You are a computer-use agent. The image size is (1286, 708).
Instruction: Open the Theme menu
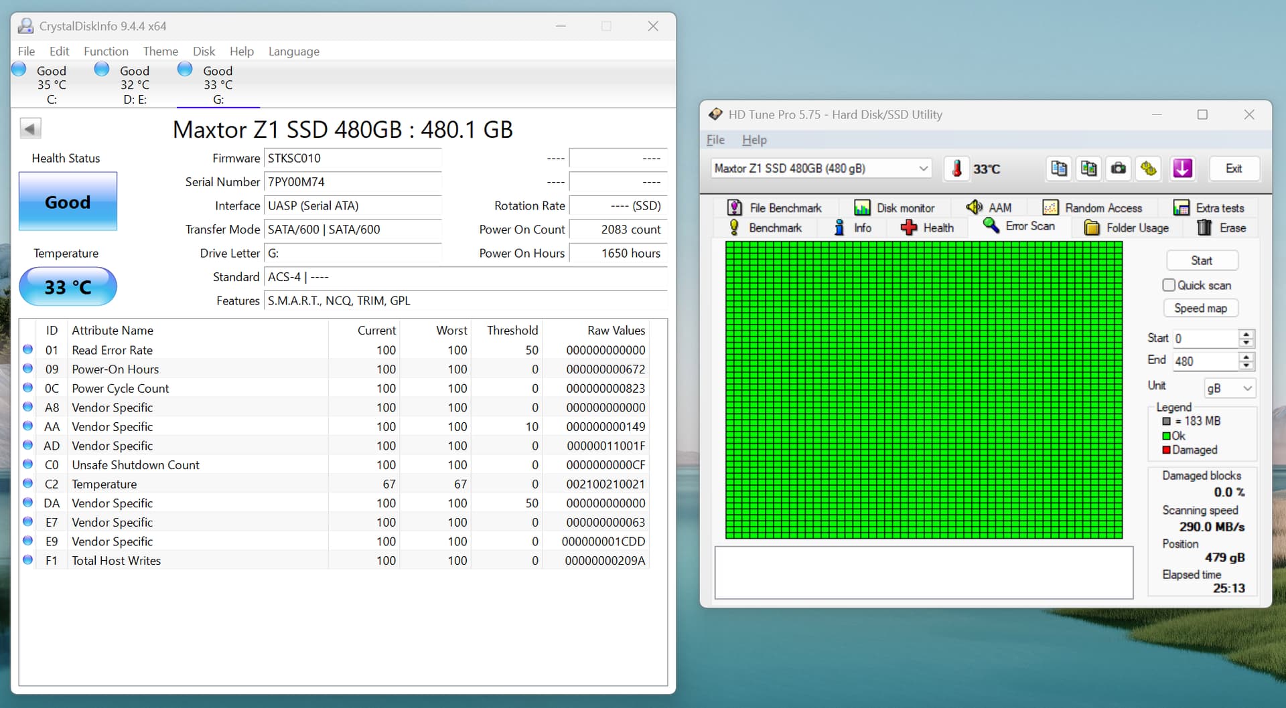click(x=160, y=52)
